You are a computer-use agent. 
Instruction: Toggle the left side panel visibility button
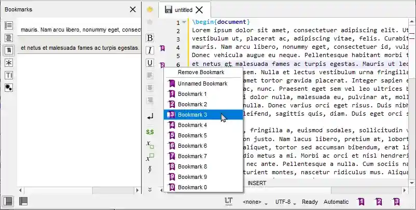(8, 202)
